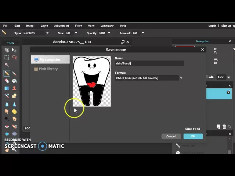
Task: Open the Size dropdown arrow
Action: pyautogui.click(x=76, y=33)
